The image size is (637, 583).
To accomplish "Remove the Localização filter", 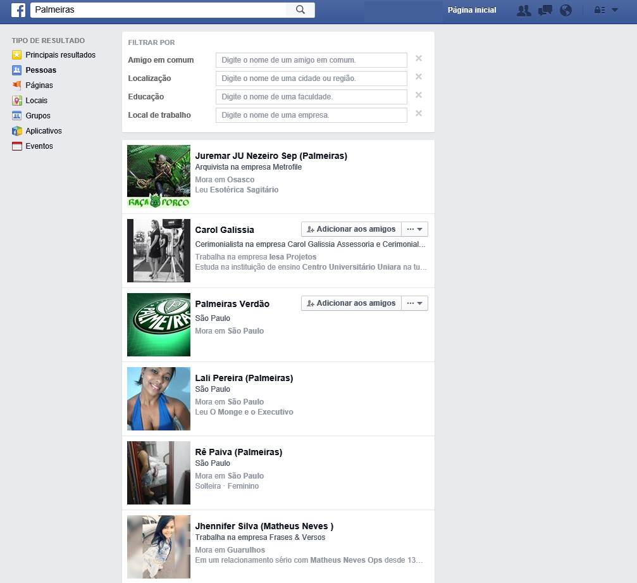I will [418, 77].
